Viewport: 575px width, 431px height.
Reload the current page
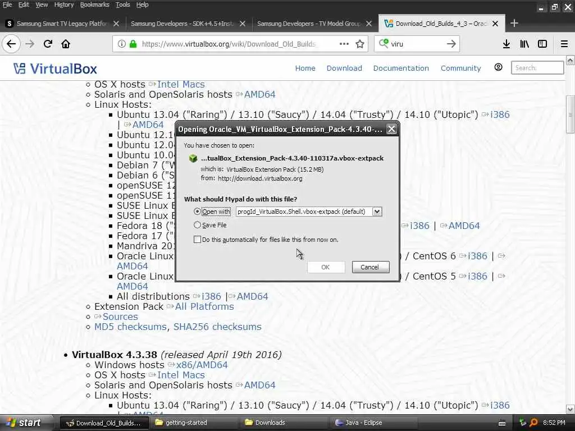[48, 44]
